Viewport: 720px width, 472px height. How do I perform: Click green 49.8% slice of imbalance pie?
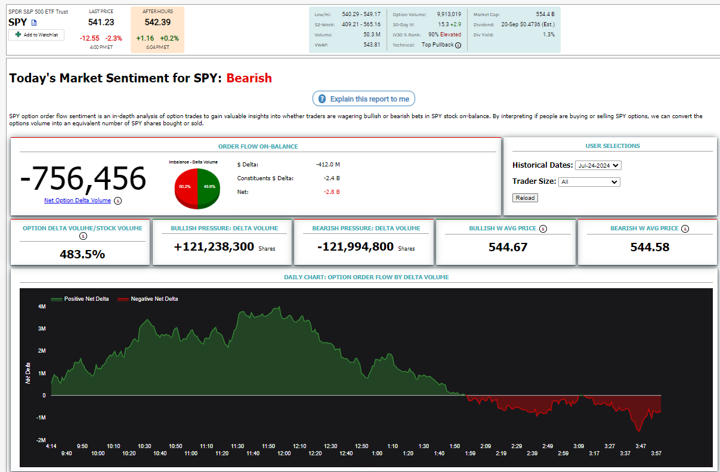coord(209,187)
